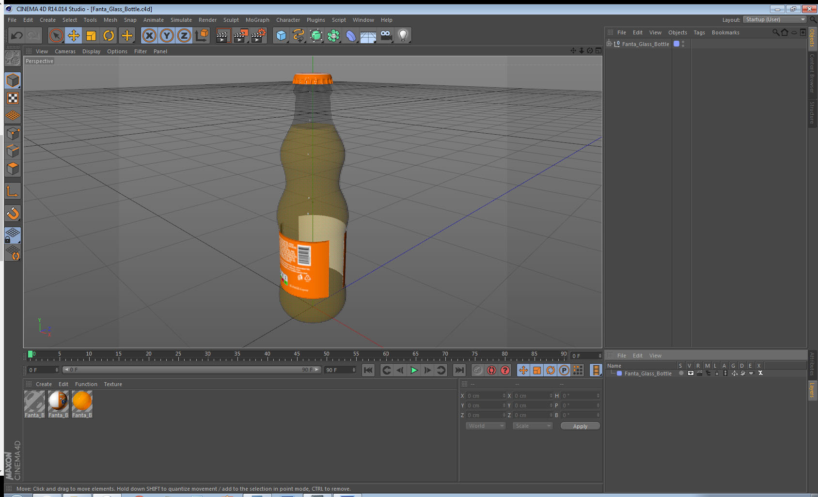Screen dimensions: 818x497
Task: Switch to the Content Browser side tab
Action: pyautogui.click(x=812, y=73)
